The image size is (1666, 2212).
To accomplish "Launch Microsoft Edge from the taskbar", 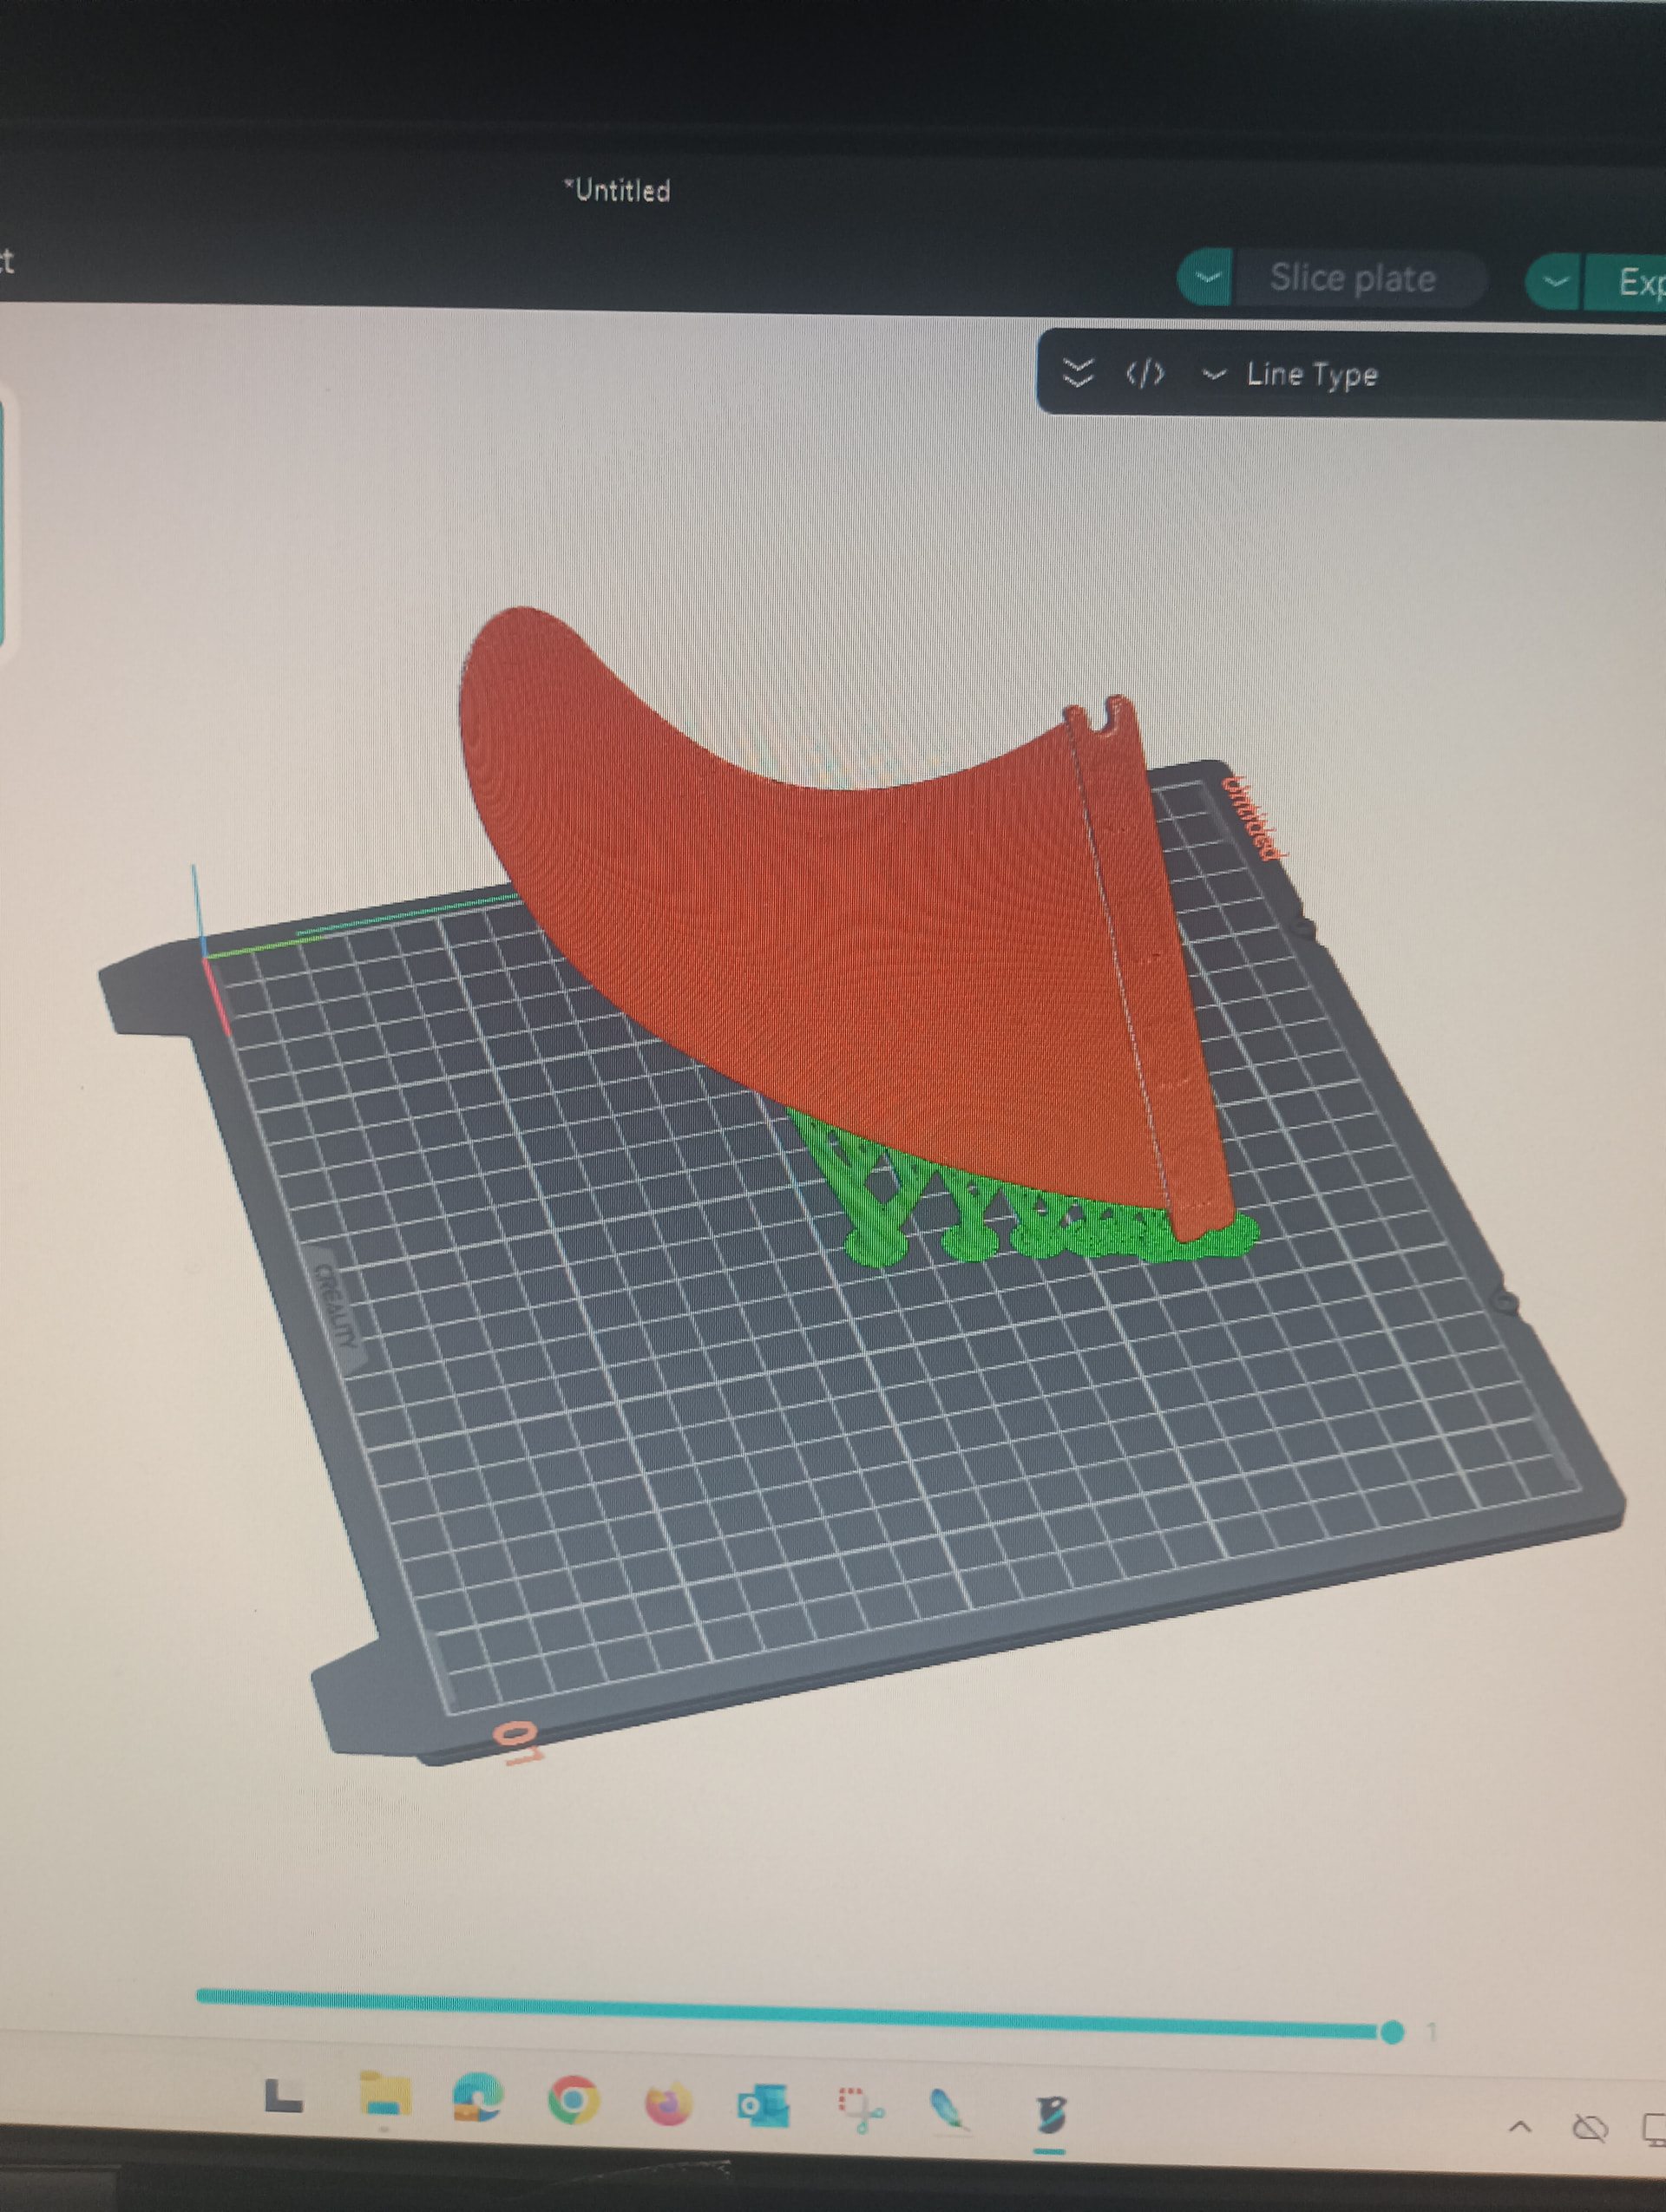I will point(477,2097).
